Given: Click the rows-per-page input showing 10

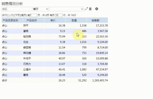Looking at the screenshot, I should coord(59,15).
